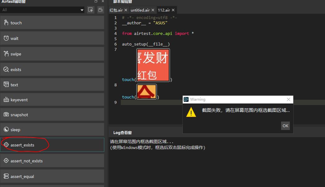
Task: Click the snapshot camera icon
Action: pyautogui.click(x=6, y=114)
